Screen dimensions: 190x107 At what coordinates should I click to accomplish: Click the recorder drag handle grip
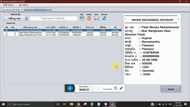click(x=98, y=88)
